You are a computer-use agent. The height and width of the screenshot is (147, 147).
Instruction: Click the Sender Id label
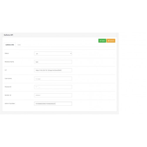pos(8,95)
